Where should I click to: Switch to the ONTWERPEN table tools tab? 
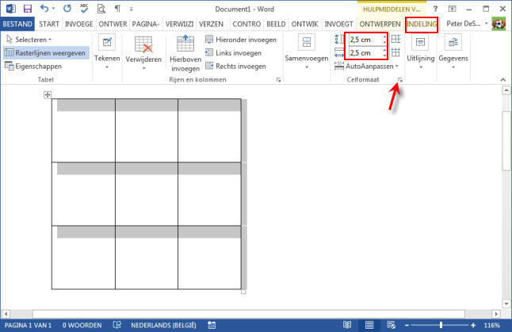pos(380,24)
